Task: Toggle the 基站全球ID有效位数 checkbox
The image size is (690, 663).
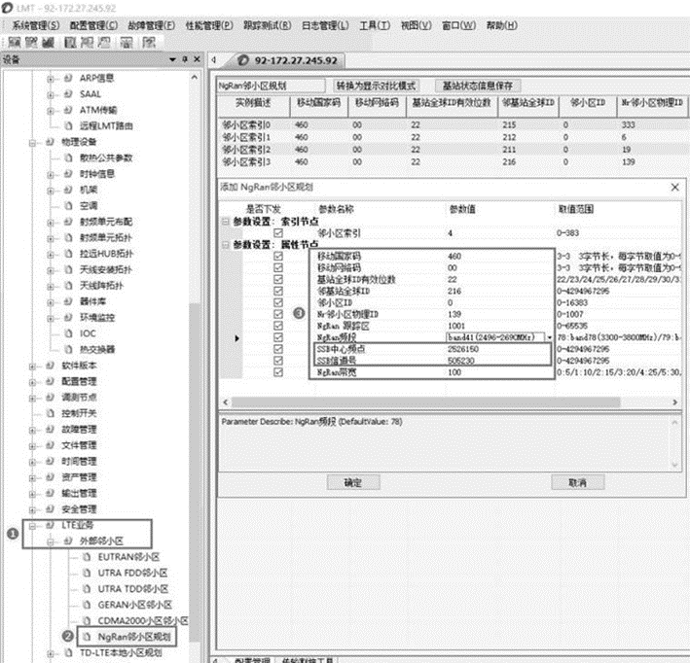Action: click(278, 279)
